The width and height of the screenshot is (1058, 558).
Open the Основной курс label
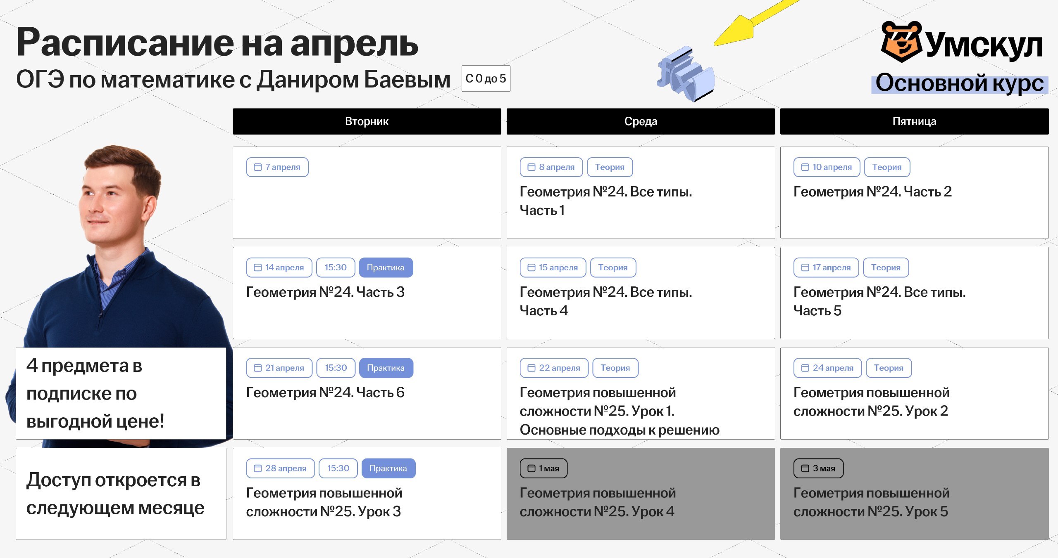[x=959, y=84]
